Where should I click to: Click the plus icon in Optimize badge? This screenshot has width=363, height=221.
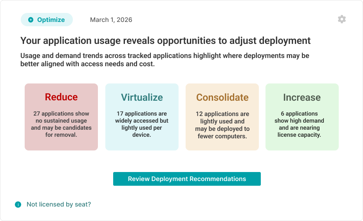pyautogui.click(x=31, y=20)
